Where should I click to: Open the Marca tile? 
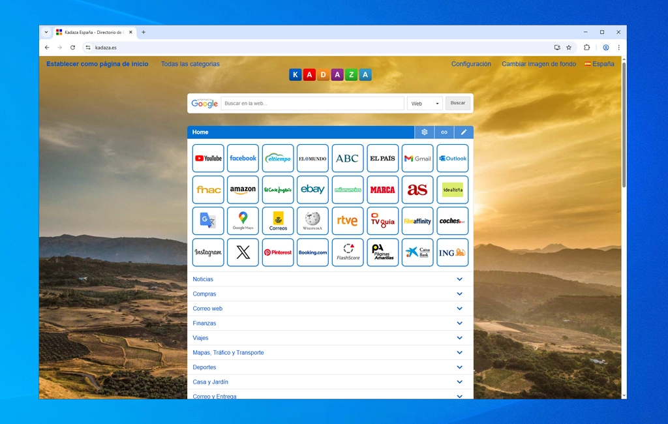click(382, 190)
